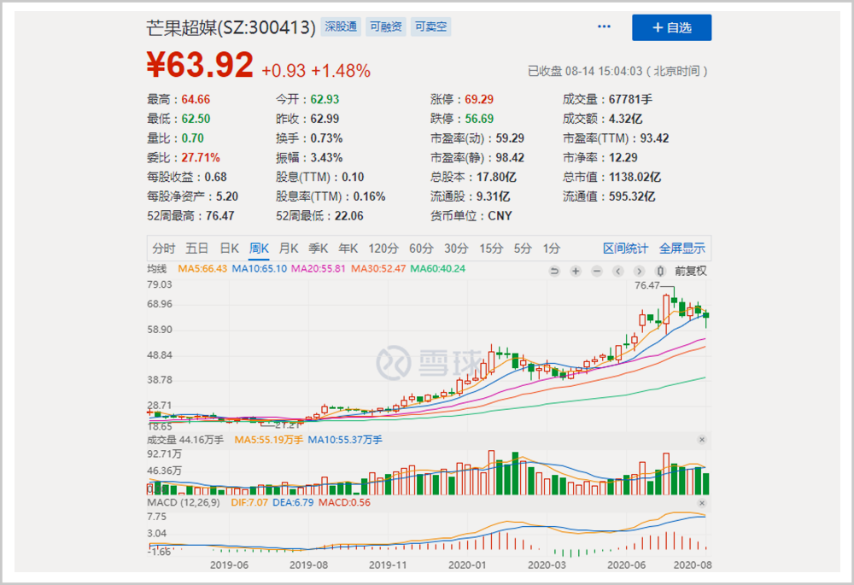Click the MA10:65.10 legend label

[x=260, y=269]
